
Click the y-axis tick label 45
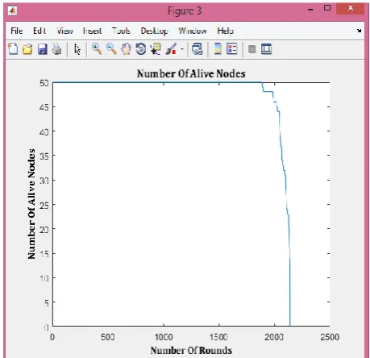44,107
